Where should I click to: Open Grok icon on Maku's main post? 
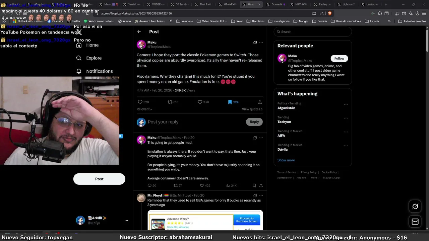[255, 43]
